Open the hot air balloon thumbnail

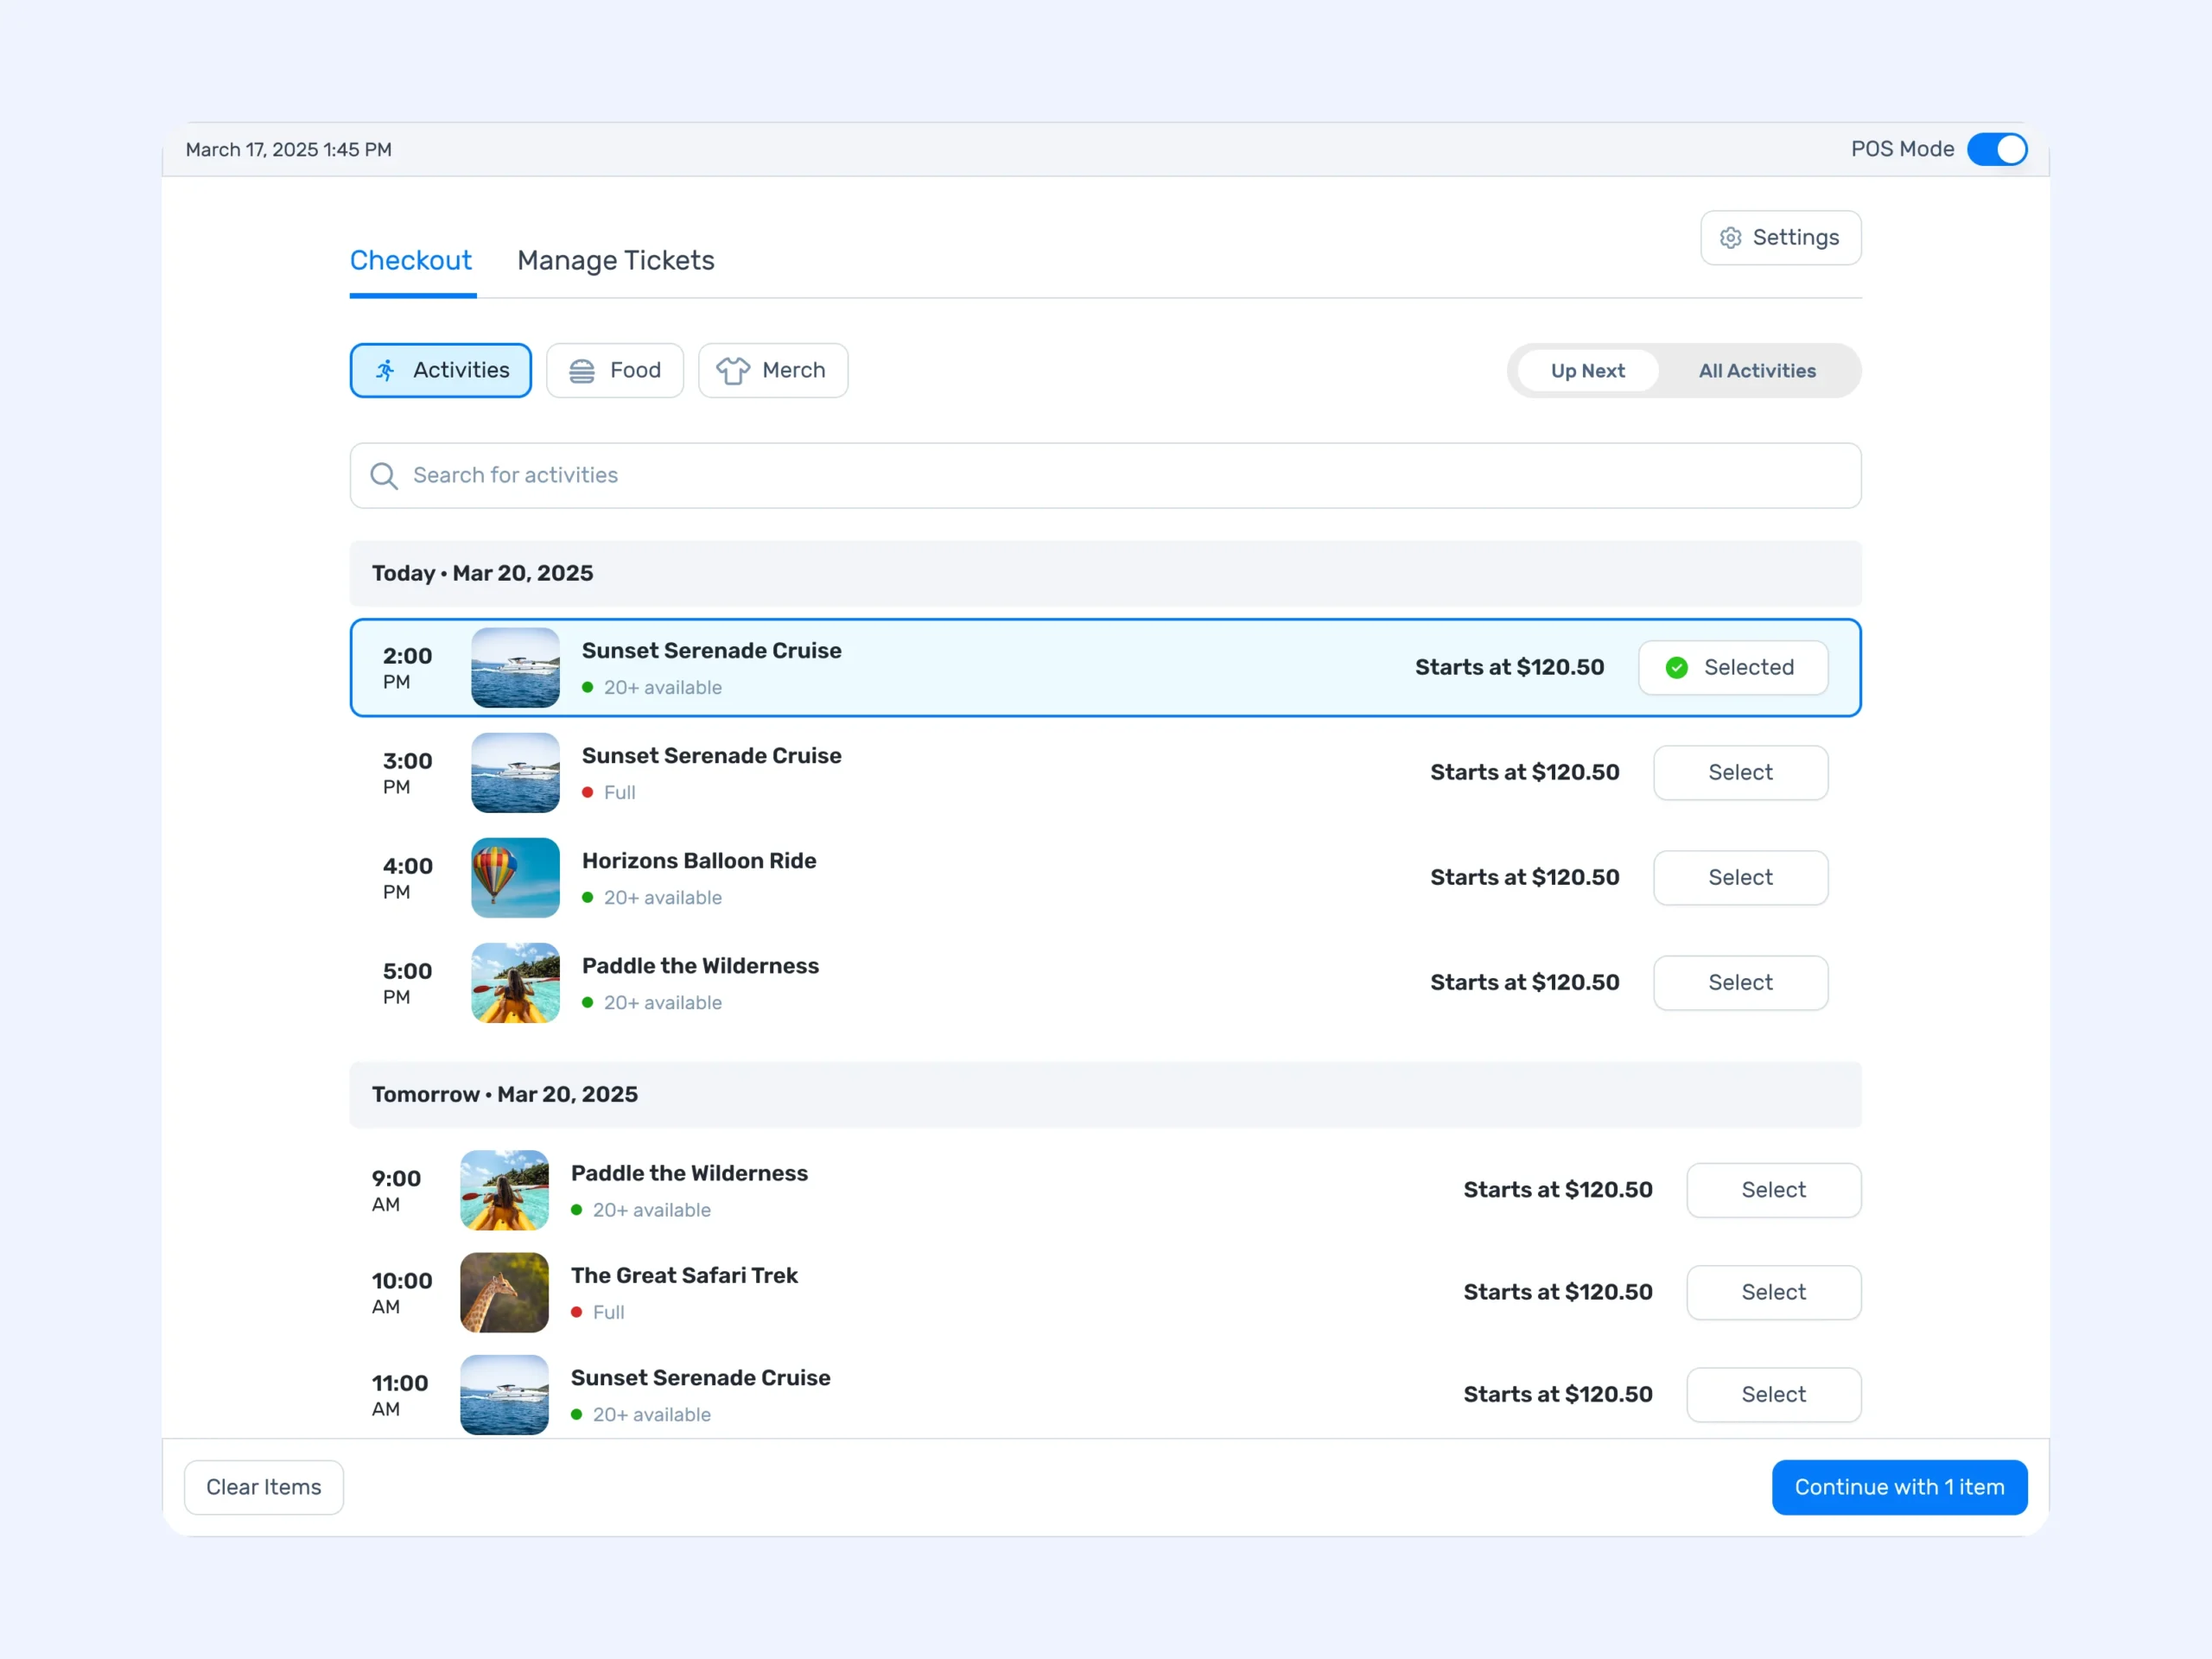pos(515,877)
